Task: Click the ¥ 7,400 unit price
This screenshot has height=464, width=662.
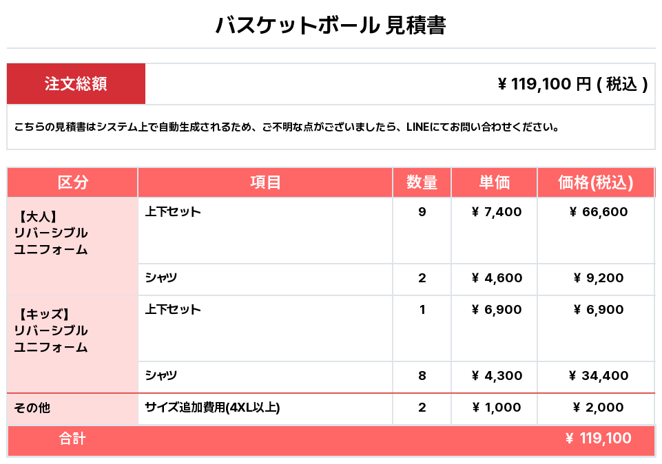Action: [x=497, y=212]
